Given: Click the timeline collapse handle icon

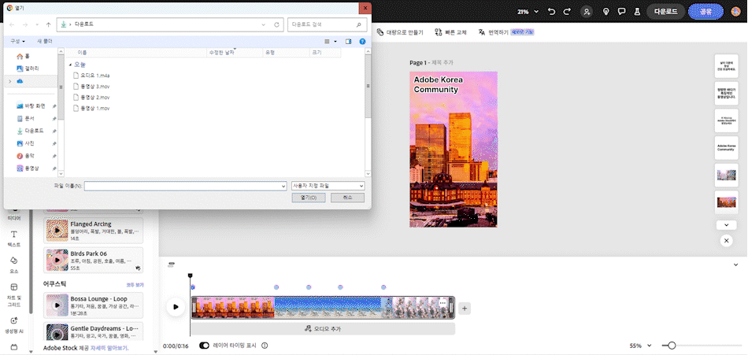Looking at the screenshot, I should pyautogui.click(x=172, y=264).
